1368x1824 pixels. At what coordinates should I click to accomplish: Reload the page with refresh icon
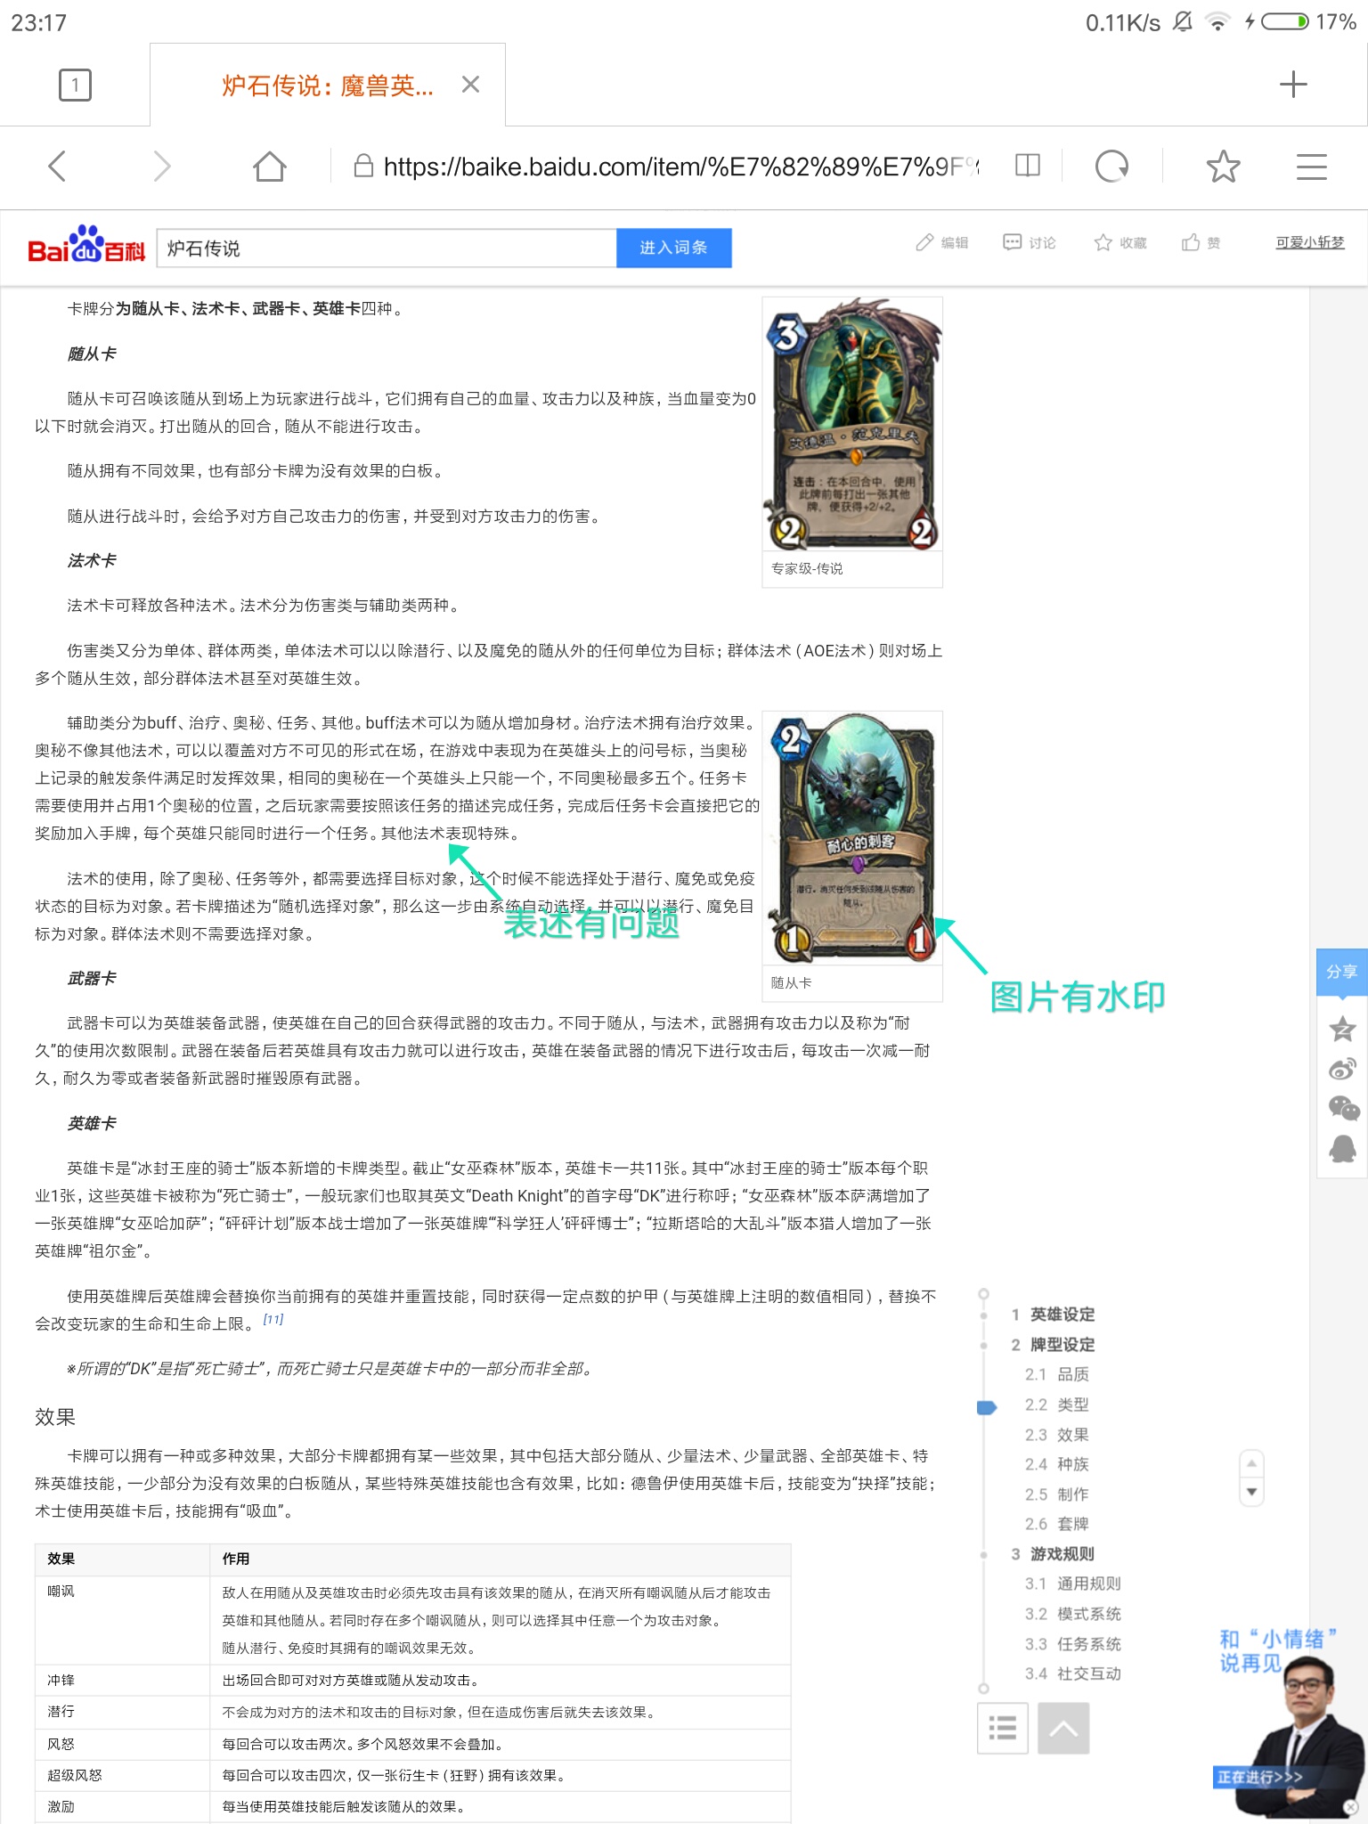[1111, 167]
